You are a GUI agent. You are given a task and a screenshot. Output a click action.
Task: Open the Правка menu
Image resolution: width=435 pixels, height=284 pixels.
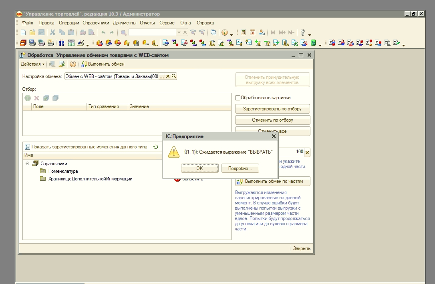tap(46, 23)
